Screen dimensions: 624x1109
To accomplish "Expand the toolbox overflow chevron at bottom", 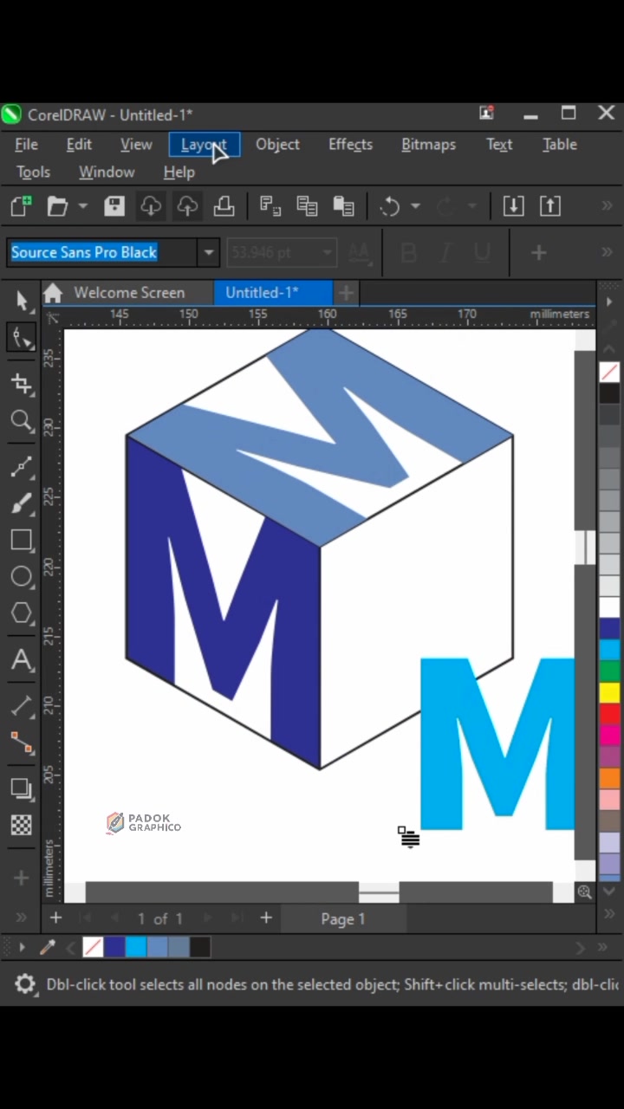I will click(21, 918).
